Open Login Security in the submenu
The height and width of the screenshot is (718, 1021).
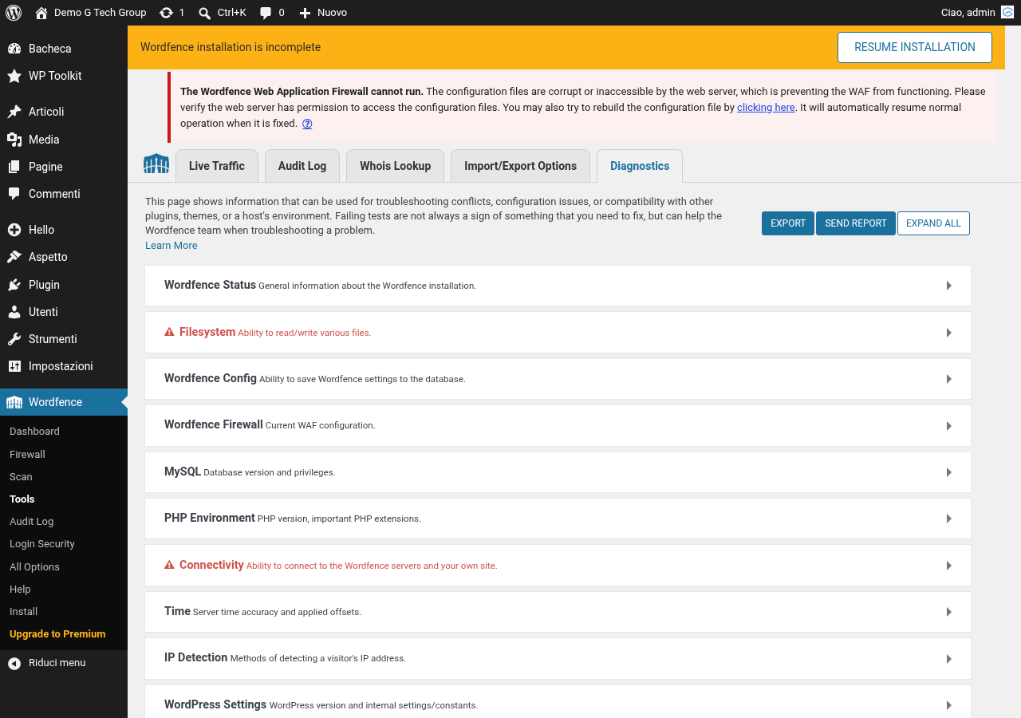tap(42, 544)
